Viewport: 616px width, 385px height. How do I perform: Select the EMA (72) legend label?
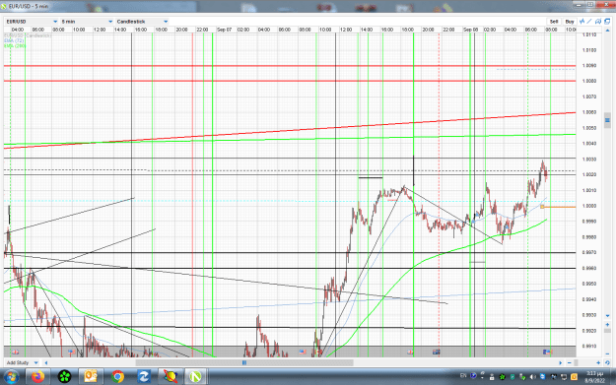[14, 40]
